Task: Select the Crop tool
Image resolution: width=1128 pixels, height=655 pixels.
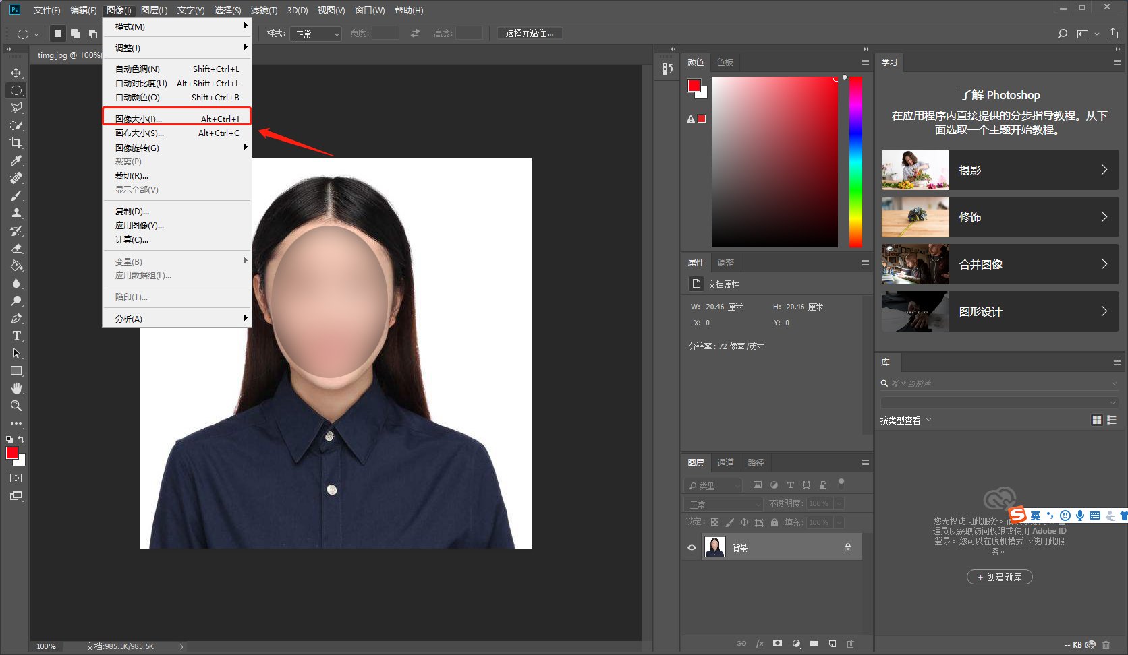Action: [x=16, y=143]
